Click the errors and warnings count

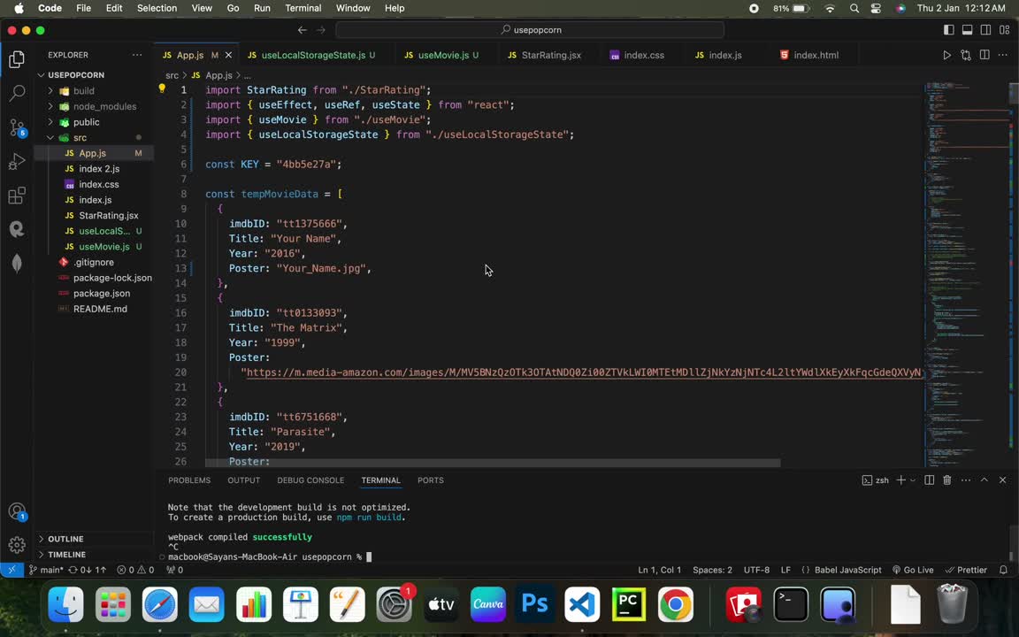[135, 570]
